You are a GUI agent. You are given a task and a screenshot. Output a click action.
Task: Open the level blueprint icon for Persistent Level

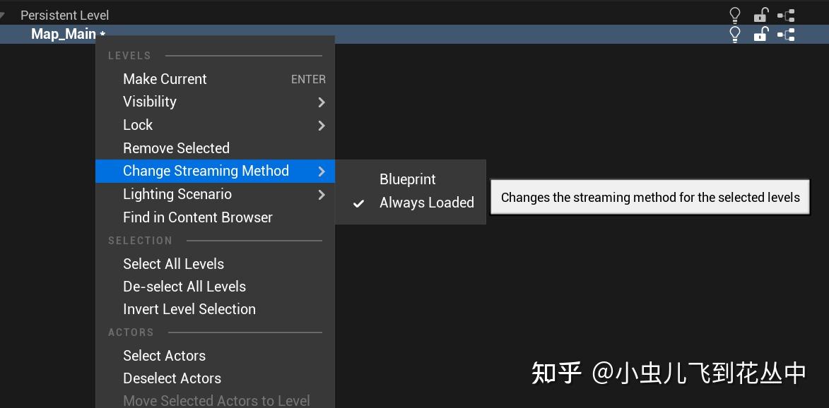click(x=787, y=15)
